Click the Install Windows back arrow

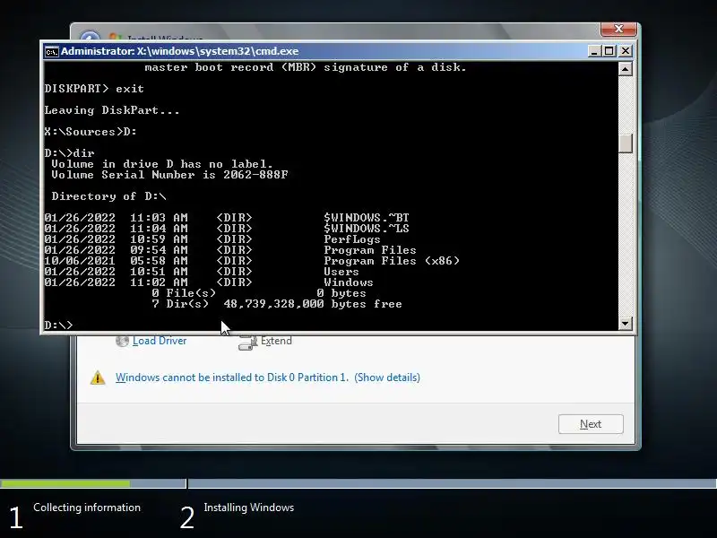pyautogui.click(x=90, y=37)
